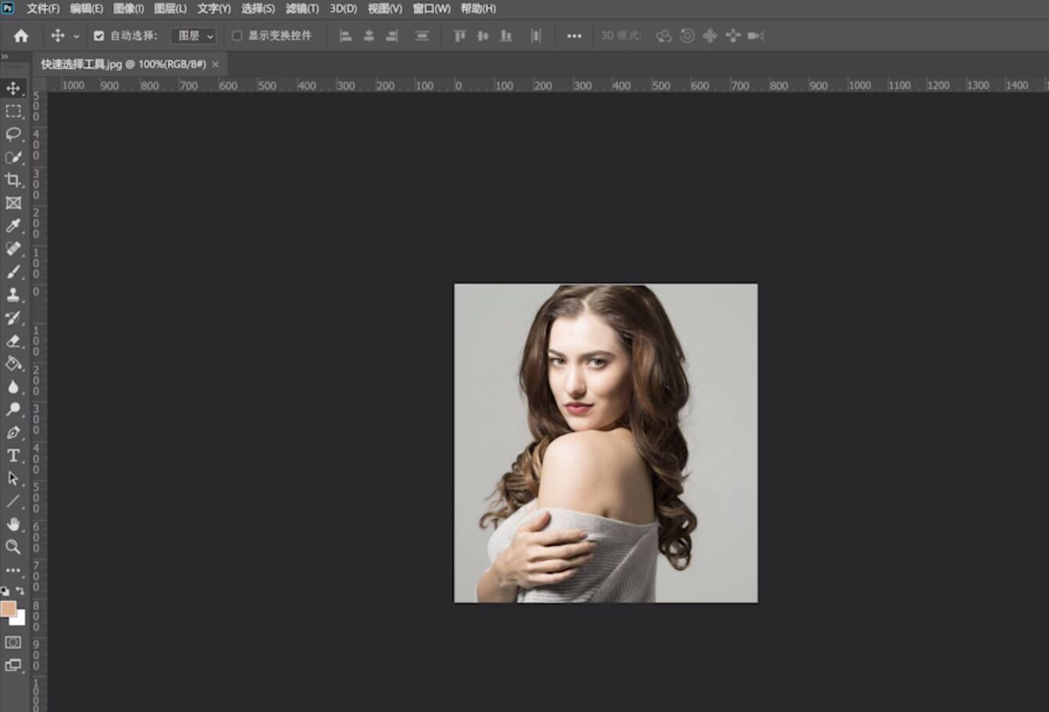Open the 图像(I) menu
Image resolution: width=1049 pixels, height=712 pixels.
[129, 9]
